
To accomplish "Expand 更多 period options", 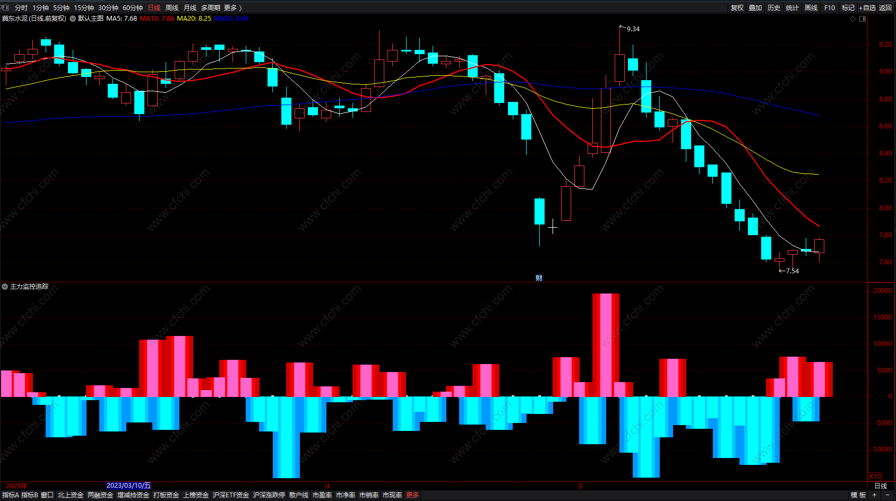I will tap(232, 8).
